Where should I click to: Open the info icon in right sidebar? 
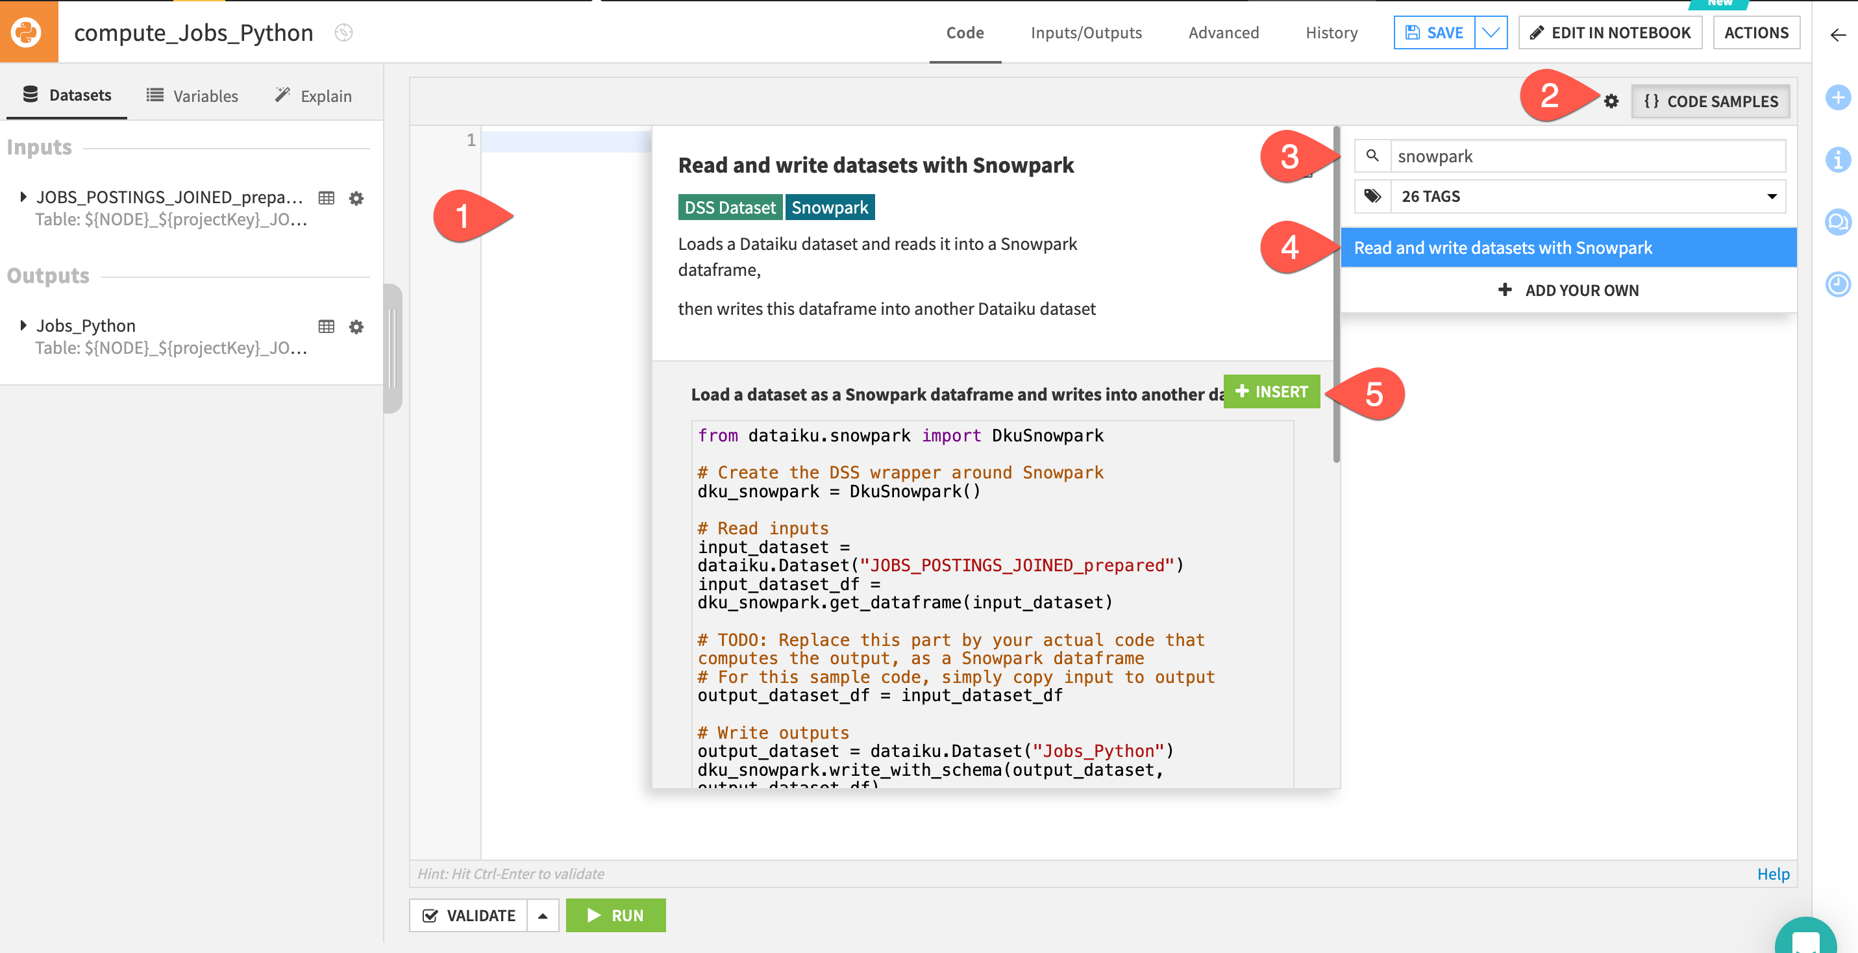tap(1837, 160)
